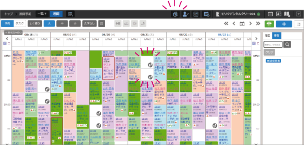Open the document panel icon in top bar
The height and width of the screenshot is (145, 304).
click(196, 14)
